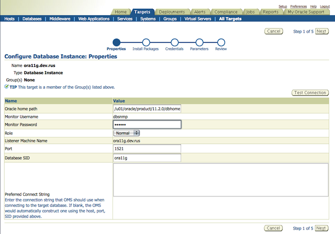Click the bottom Next button
This screenshot has height=234, width=335.
click(321, 228)
